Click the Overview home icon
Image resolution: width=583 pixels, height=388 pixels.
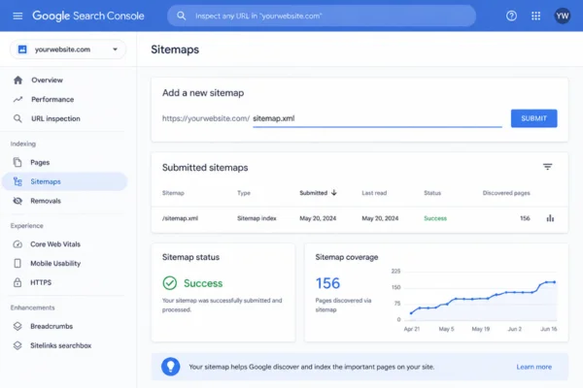pyautogui.click(x=17, y=80)
